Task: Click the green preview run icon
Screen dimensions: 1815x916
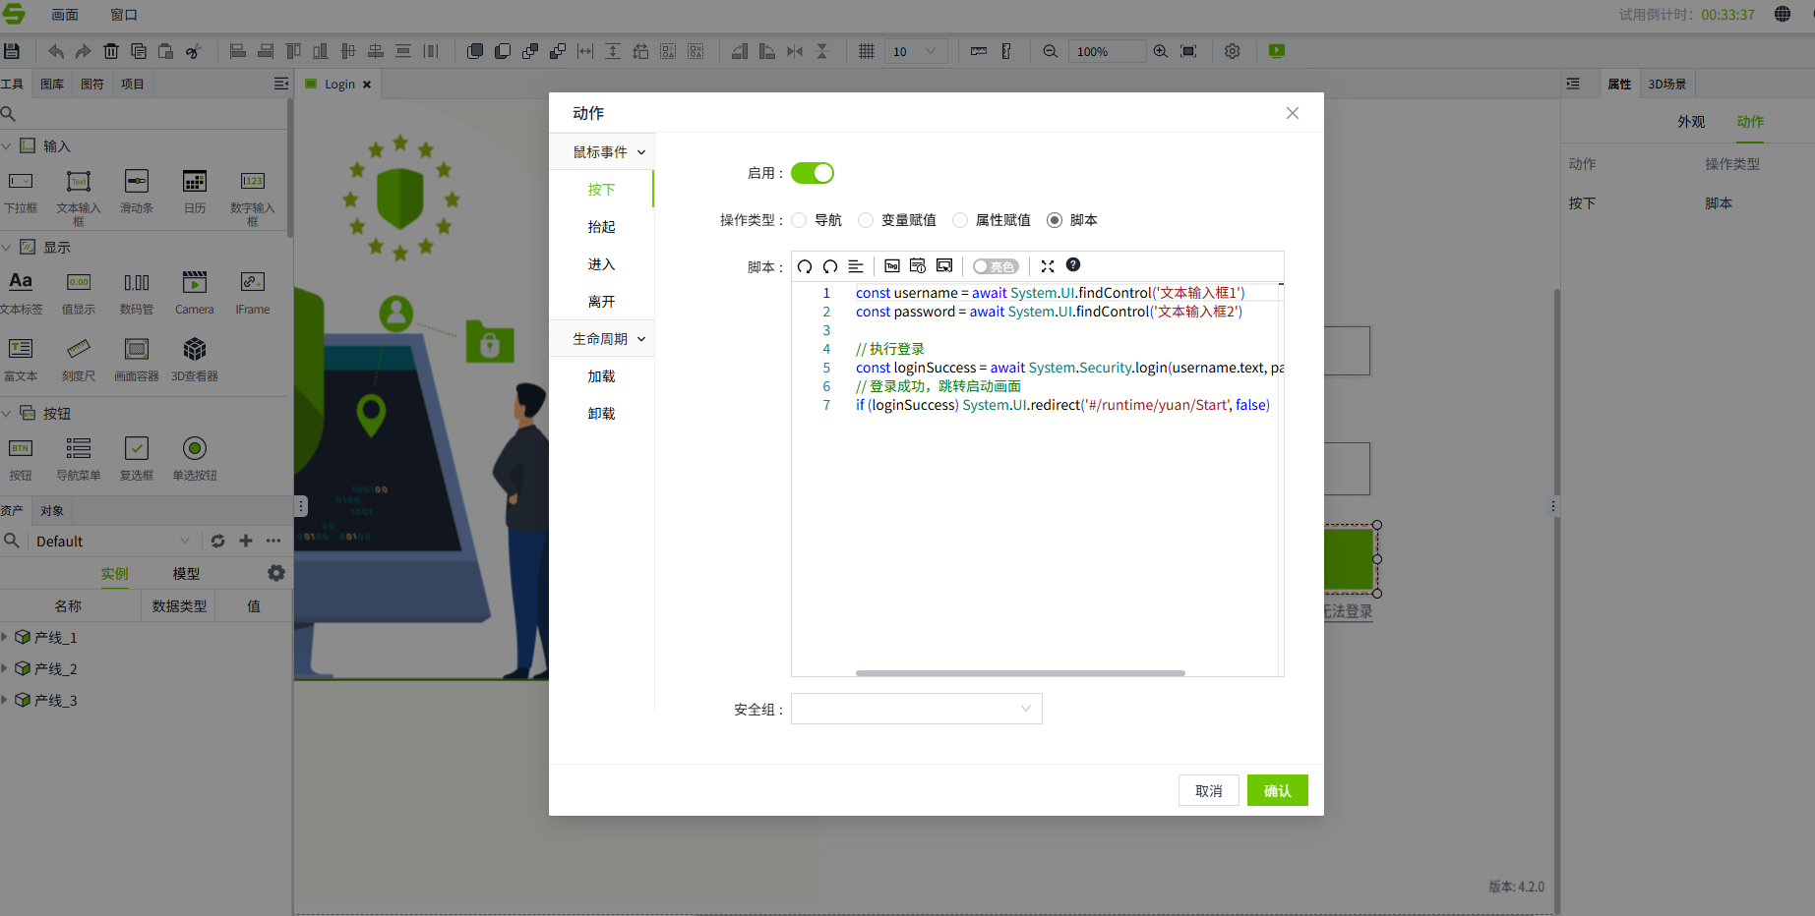Action: (x=1277, y=51)
